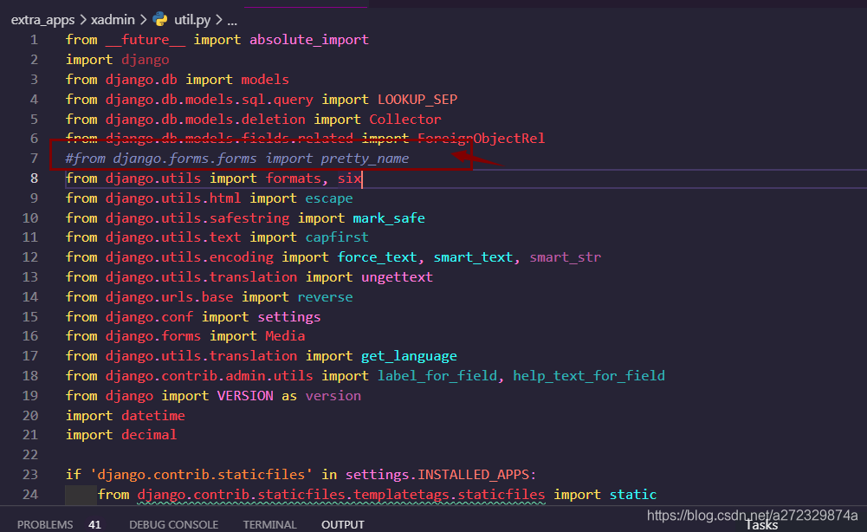Viewport: 867px width, 532px height.
Task: Select the word absolute_import on line 1
Action: pyautogui.click(x=308, y=39)
